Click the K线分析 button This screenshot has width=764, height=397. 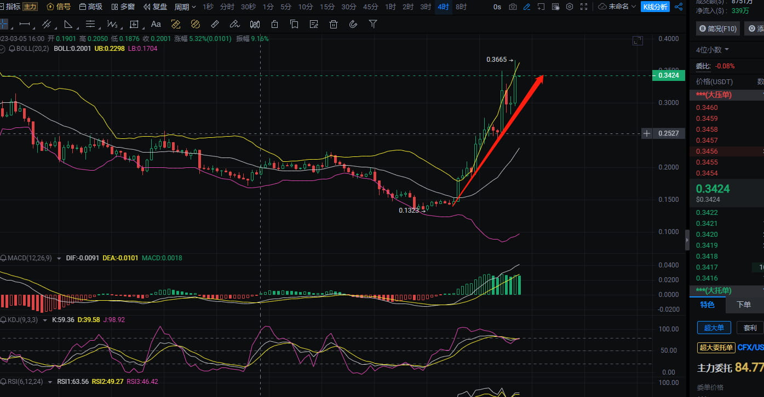pyautogui.click(x=655, y=7)
